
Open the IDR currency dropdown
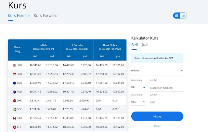coord(138,87)
